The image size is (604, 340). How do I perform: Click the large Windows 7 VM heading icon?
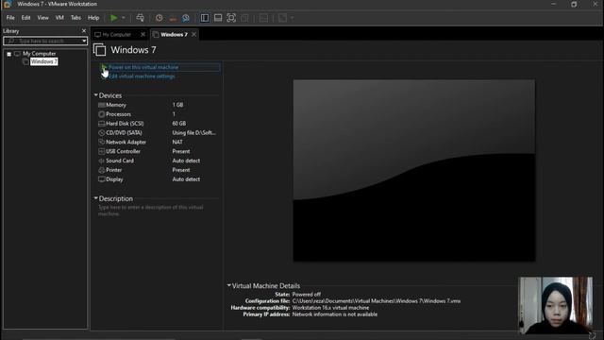click(100, 50)
